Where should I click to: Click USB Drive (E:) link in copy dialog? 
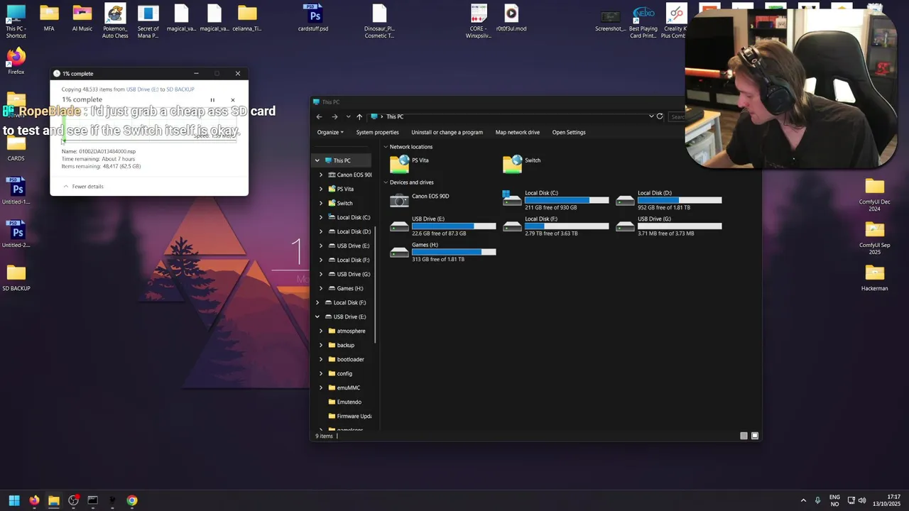pyautogui.click(x=142, y=89)
